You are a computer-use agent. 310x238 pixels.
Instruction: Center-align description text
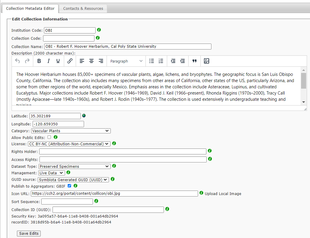click(x=91, y=61)
